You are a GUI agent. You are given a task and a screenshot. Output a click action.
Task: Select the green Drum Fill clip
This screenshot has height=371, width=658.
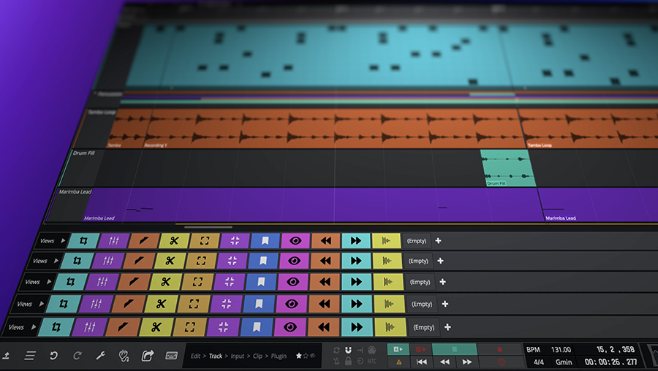pyautogui.click(x=508, y=168)
